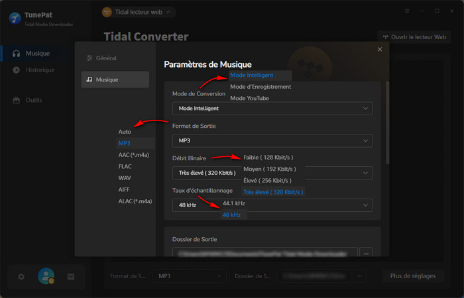Select AIFF format
Screen dimensions: 464x298
124,189
